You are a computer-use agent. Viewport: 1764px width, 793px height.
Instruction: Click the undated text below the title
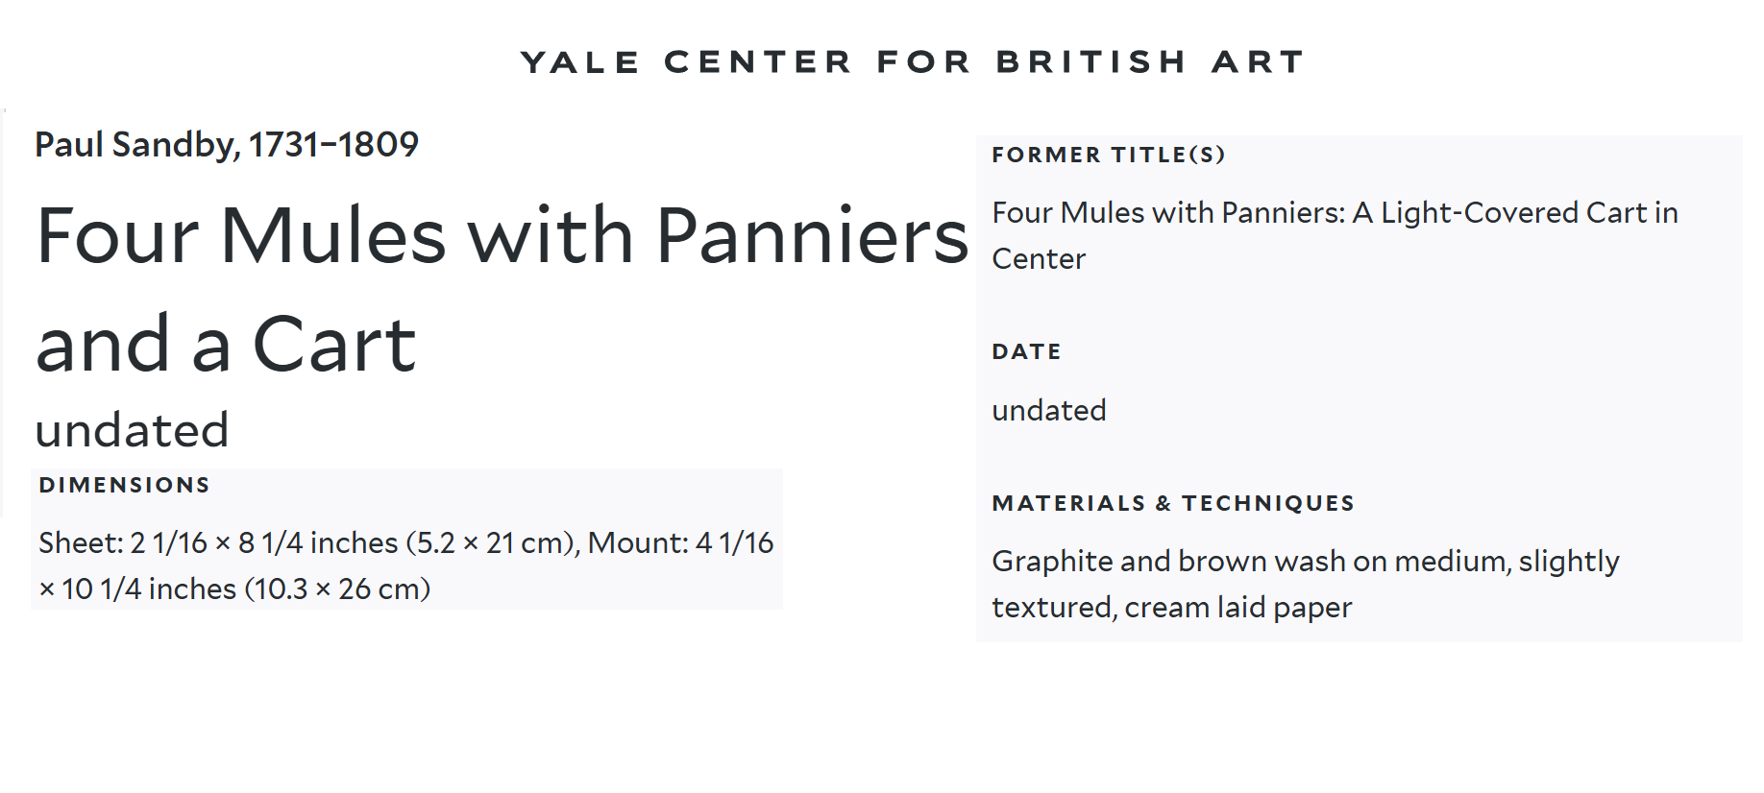(x=133, y=429)
